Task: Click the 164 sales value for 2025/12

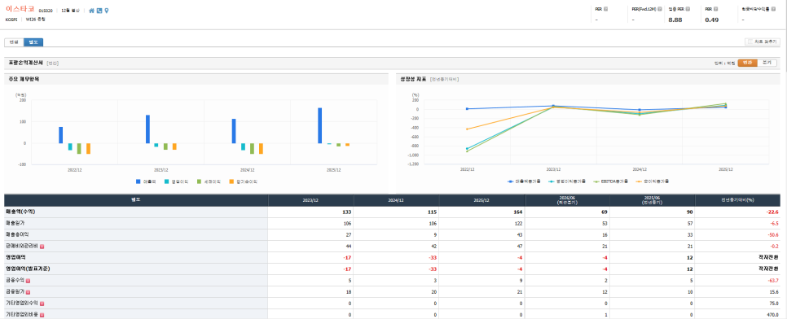Action: pos(517,212)
